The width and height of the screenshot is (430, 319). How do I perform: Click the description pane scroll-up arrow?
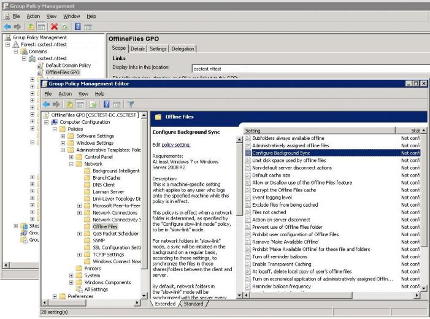pos(239,139)
